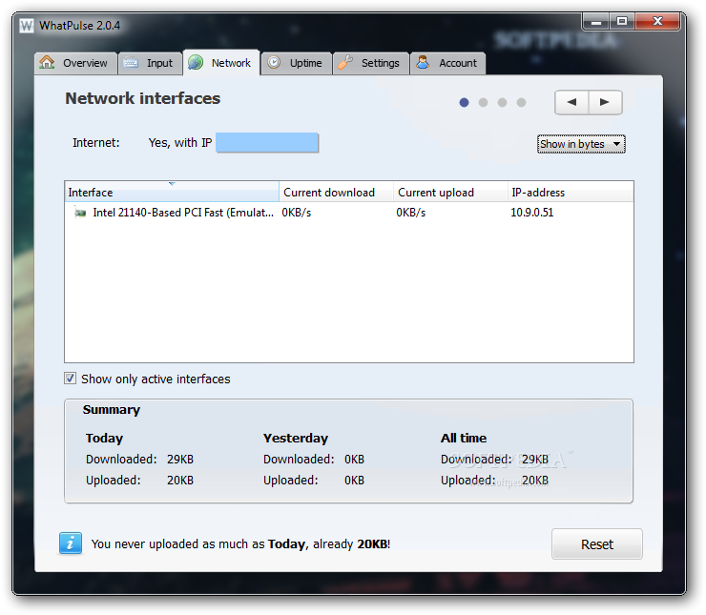The height and width of the screenshot is (615, 706).
Task: Click the Network interfaces heading
Action: [143, 98]
